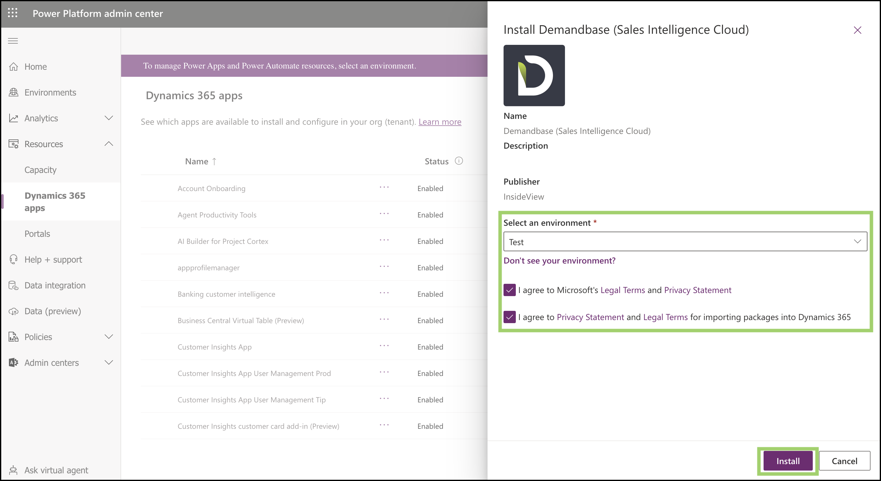Click the Learn more link
The height and width of the screenshot is (481, 881).
(x=440, y=122)
